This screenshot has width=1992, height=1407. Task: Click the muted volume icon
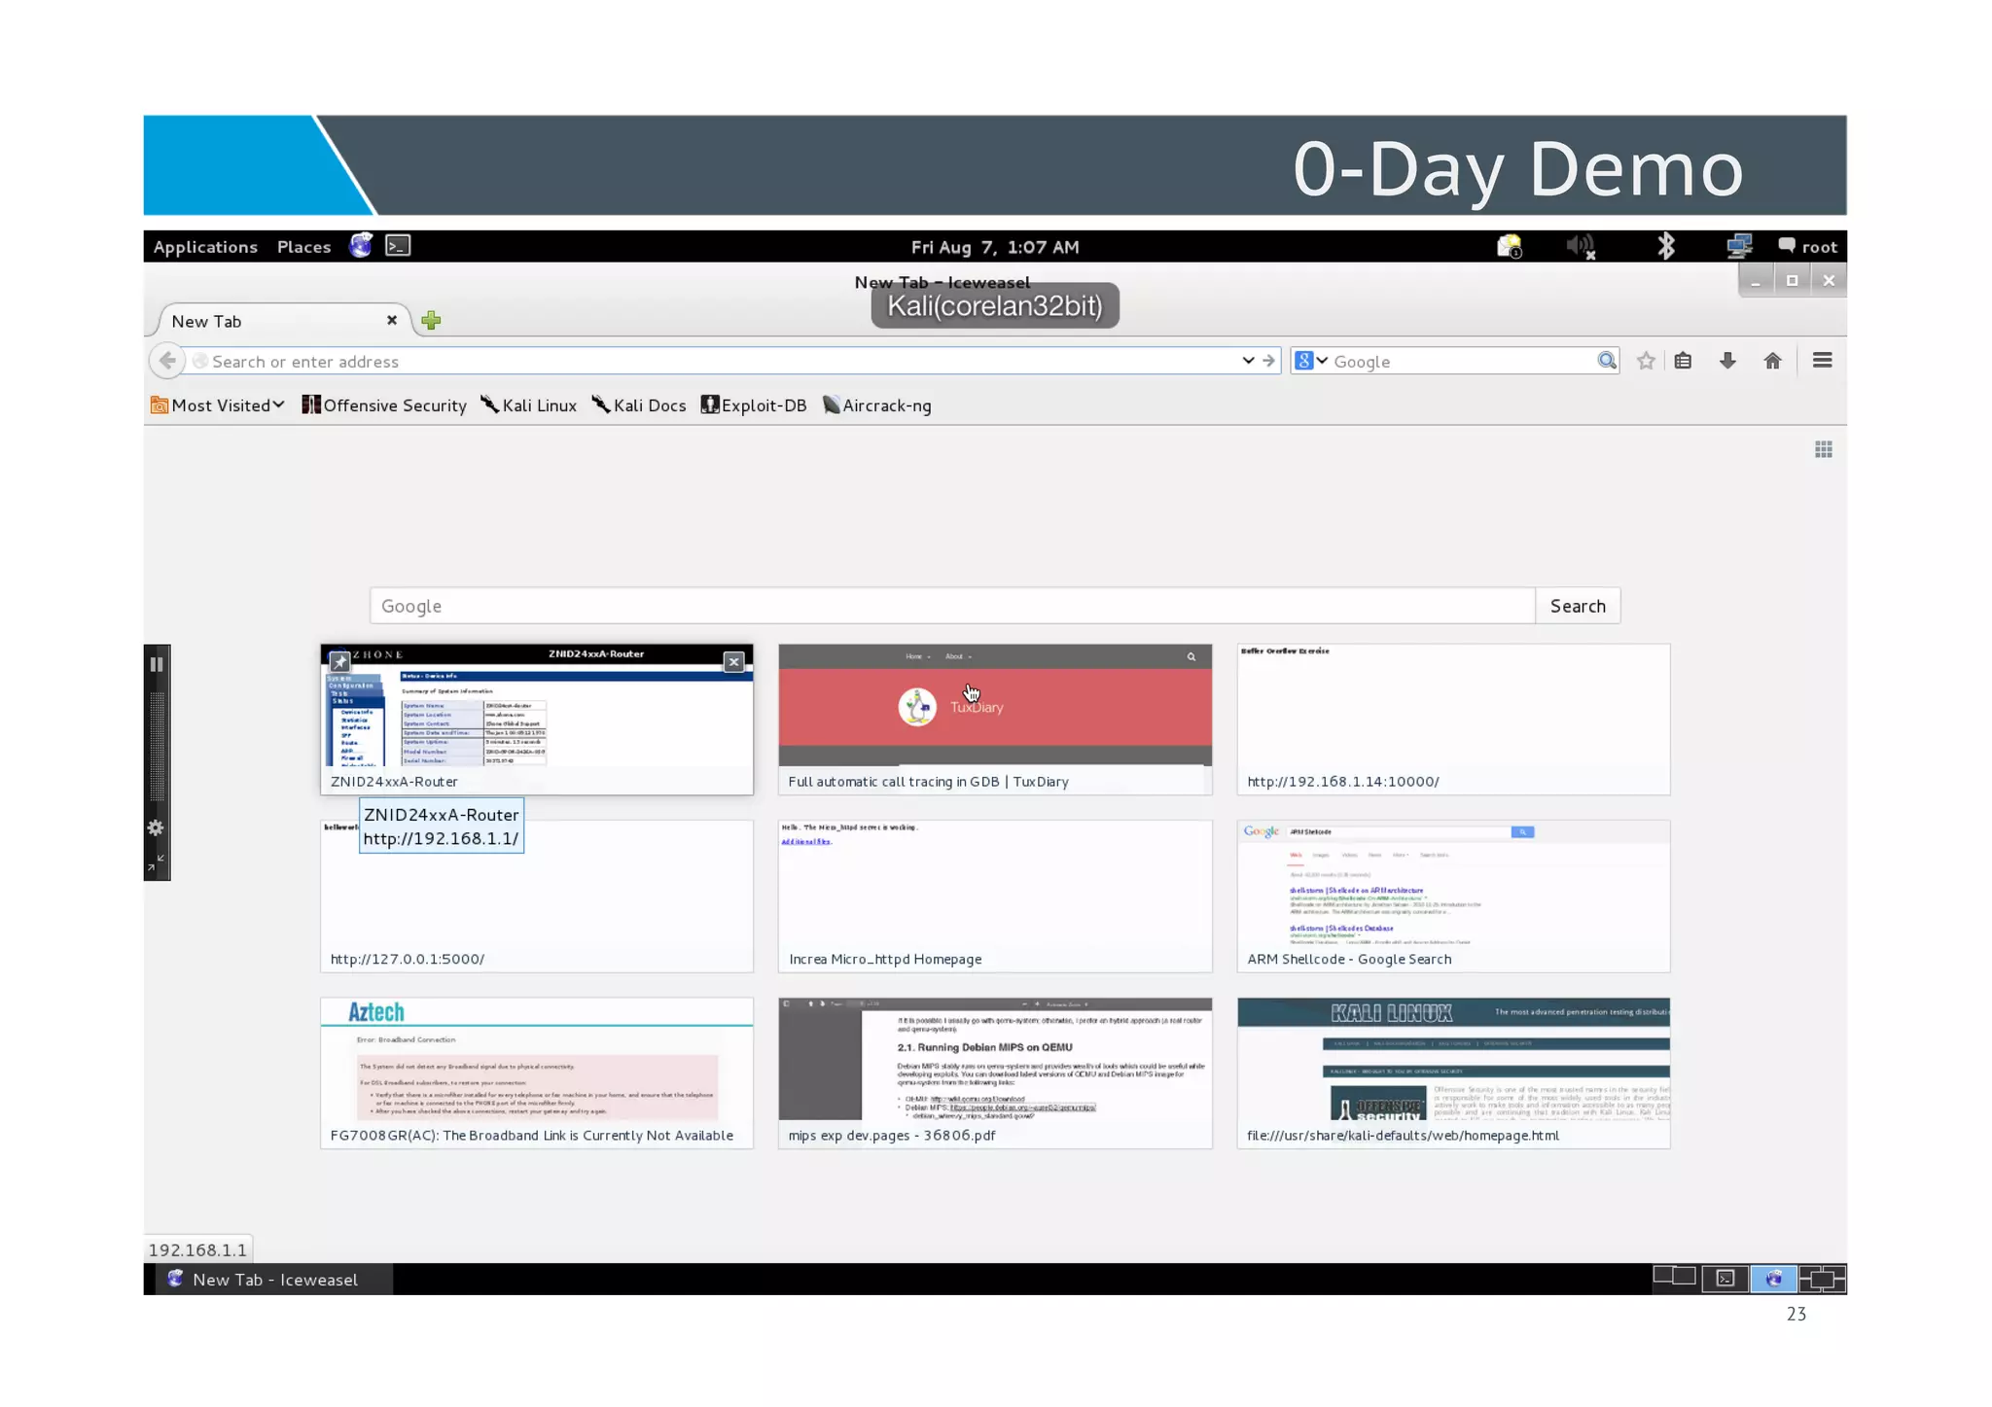click(x=1581, y=247)
